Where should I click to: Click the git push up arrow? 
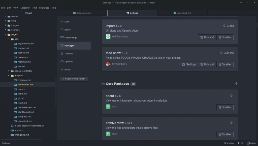242,143
